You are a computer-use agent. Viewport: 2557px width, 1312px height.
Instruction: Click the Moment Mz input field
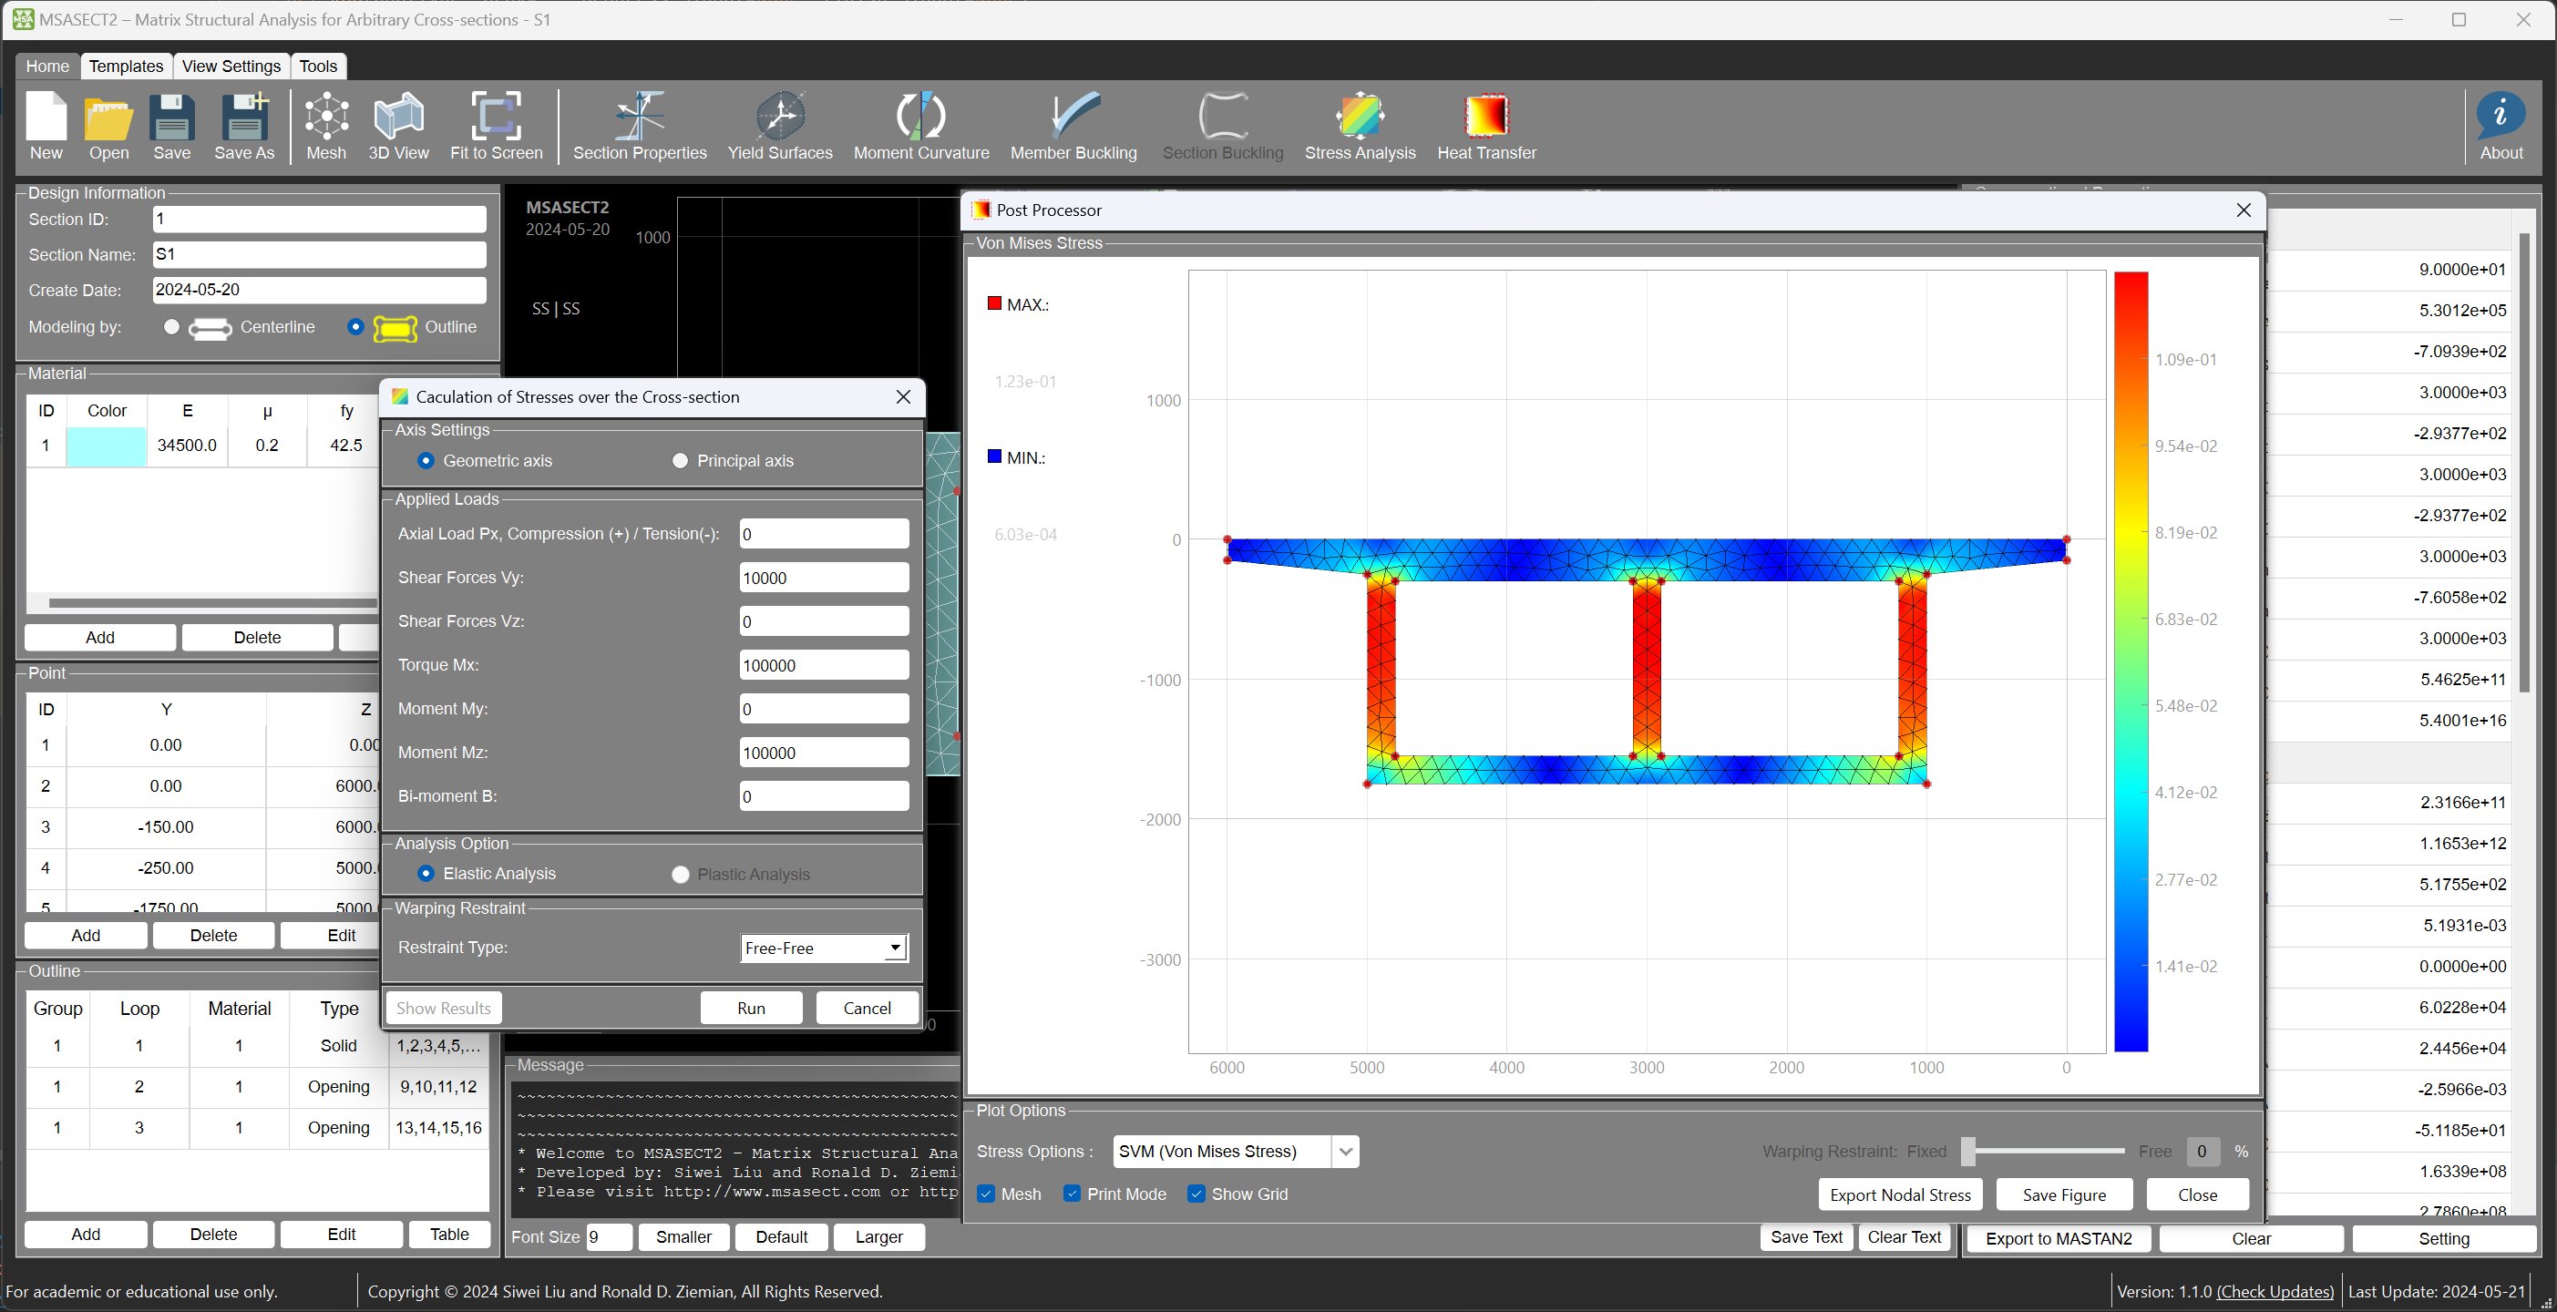[824, 753]
